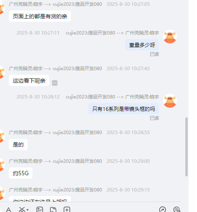
Task: Open the forward/transfer conversation icon
Action: coord(162,210)
